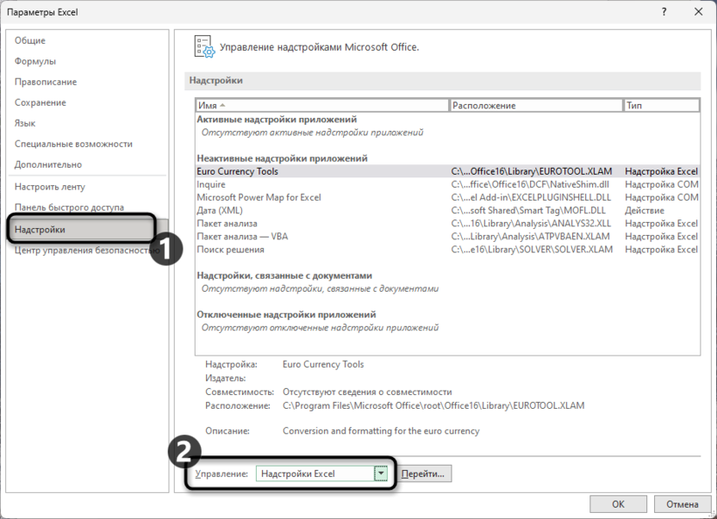This screenshot has height=519, width=717.
Task: Open Настроить ленту settings
Action: 50,187
